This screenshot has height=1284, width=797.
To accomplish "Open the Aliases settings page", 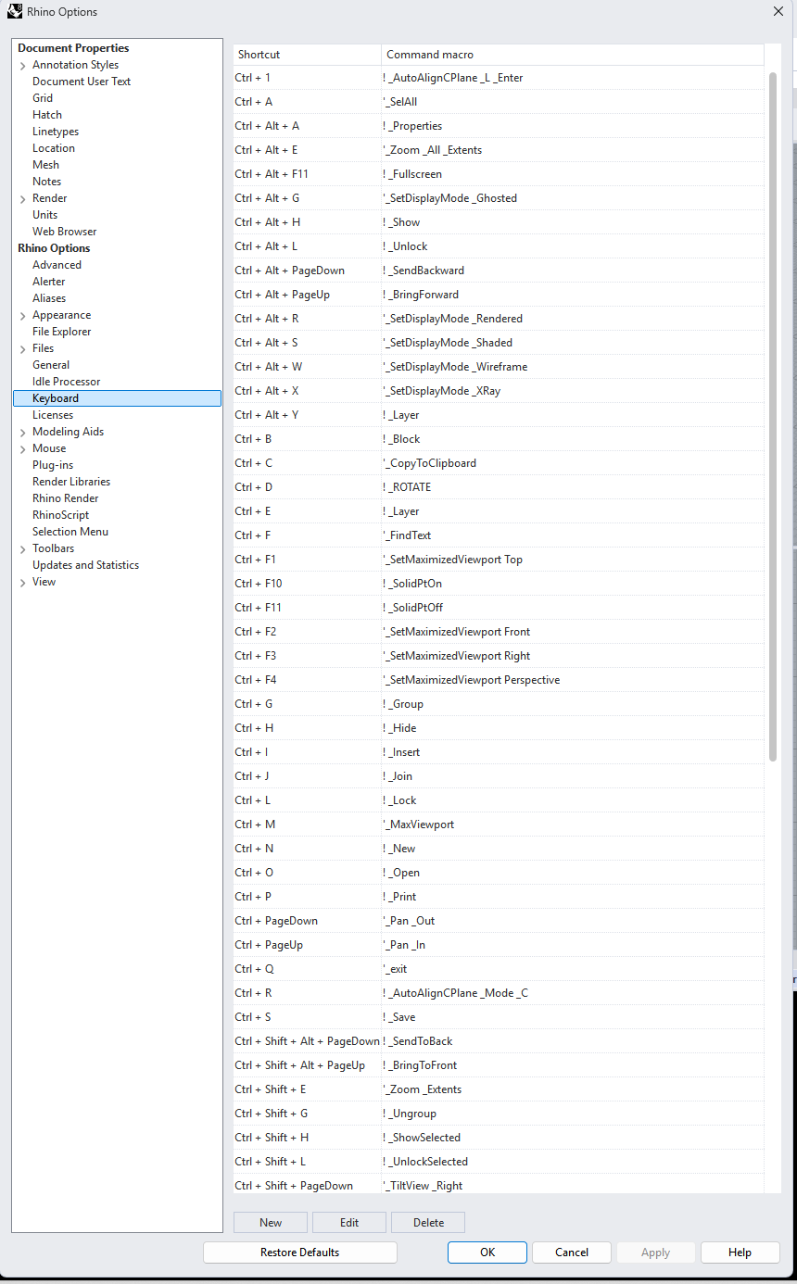I will (50, 298).
